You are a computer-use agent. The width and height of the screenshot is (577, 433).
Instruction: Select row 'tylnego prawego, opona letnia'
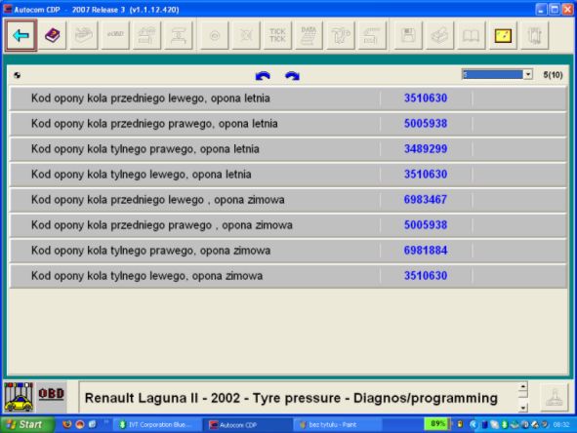point(288,149)
